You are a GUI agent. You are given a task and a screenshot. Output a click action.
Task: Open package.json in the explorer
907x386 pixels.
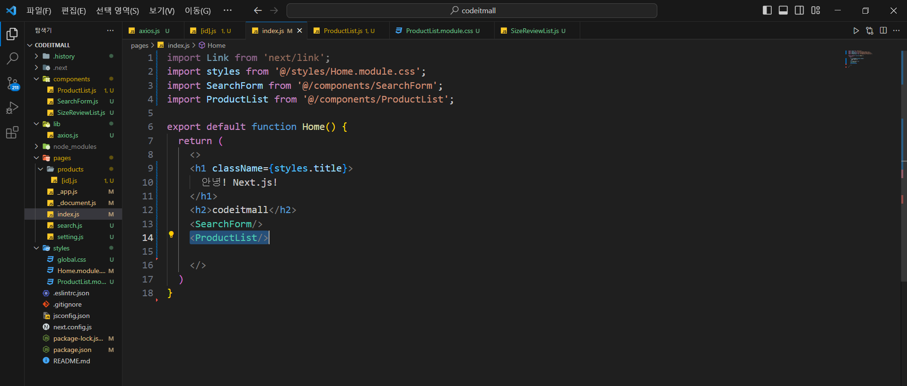tap(73, 350)
